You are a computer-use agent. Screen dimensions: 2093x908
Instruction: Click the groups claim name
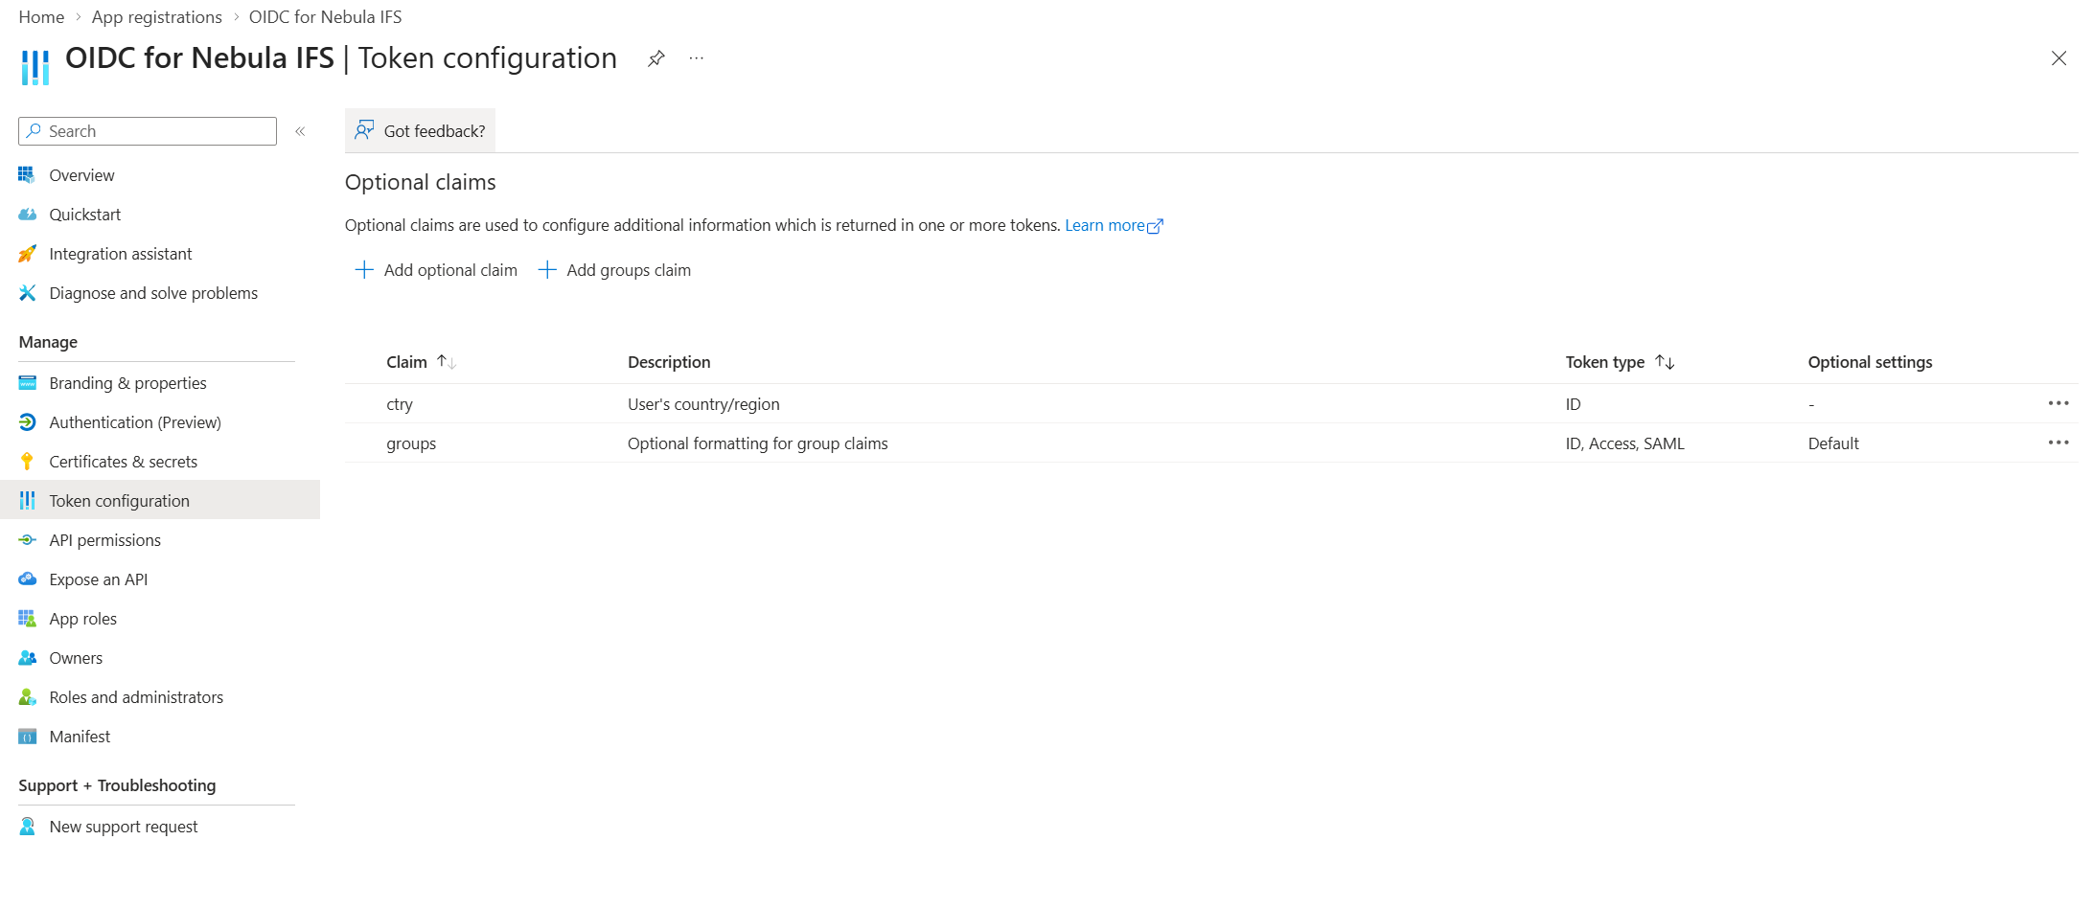411,443
